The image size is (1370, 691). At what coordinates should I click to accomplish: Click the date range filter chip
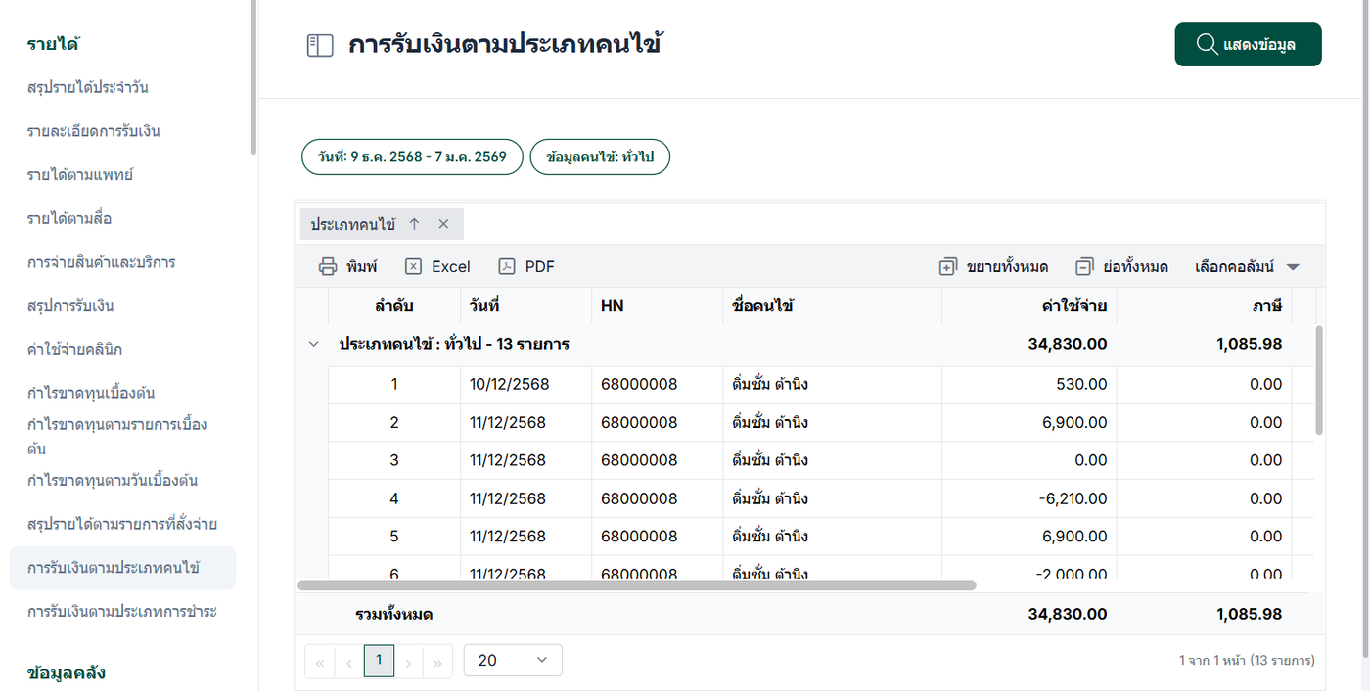[411, 157]
